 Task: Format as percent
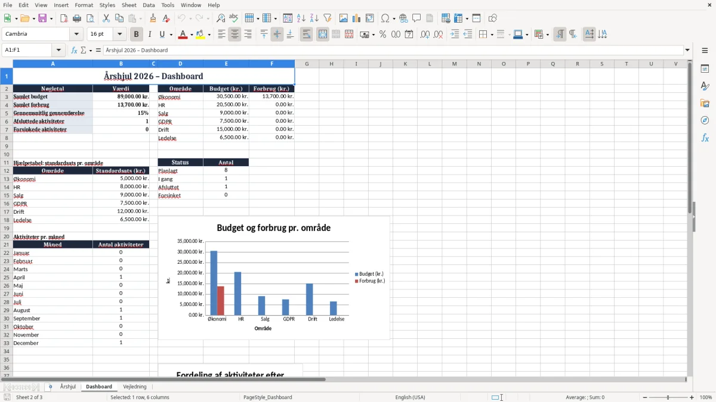(382, 35)
